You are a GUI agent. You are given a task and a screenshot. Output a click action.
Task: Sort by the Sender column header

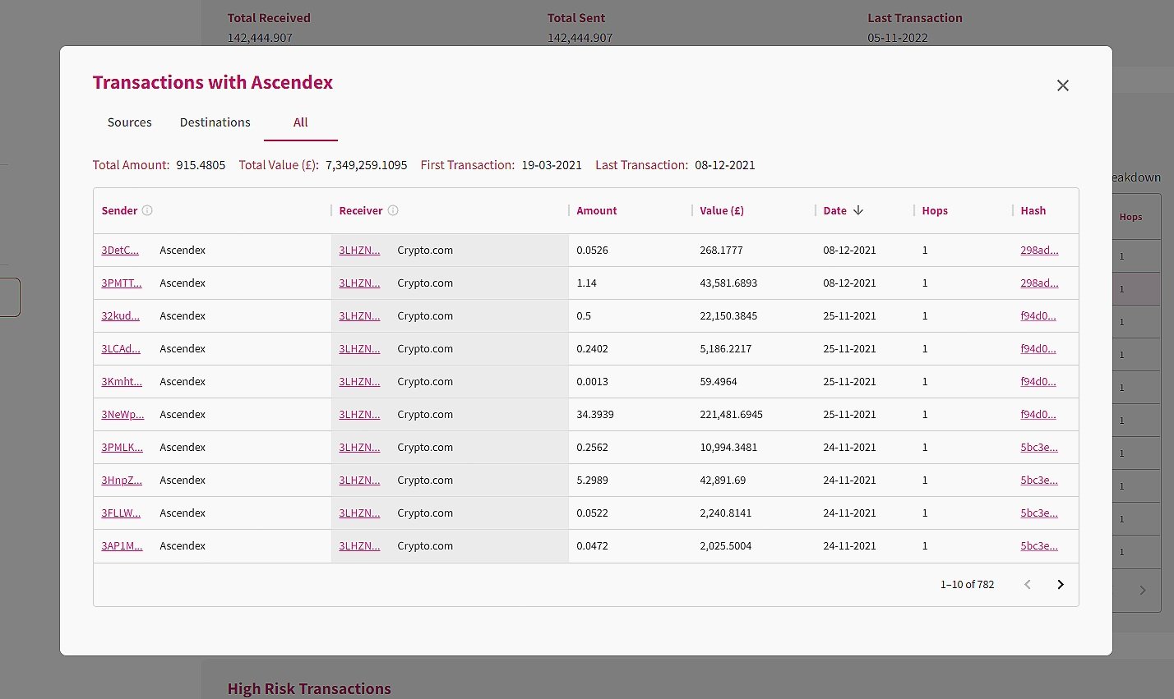(119, 211)
